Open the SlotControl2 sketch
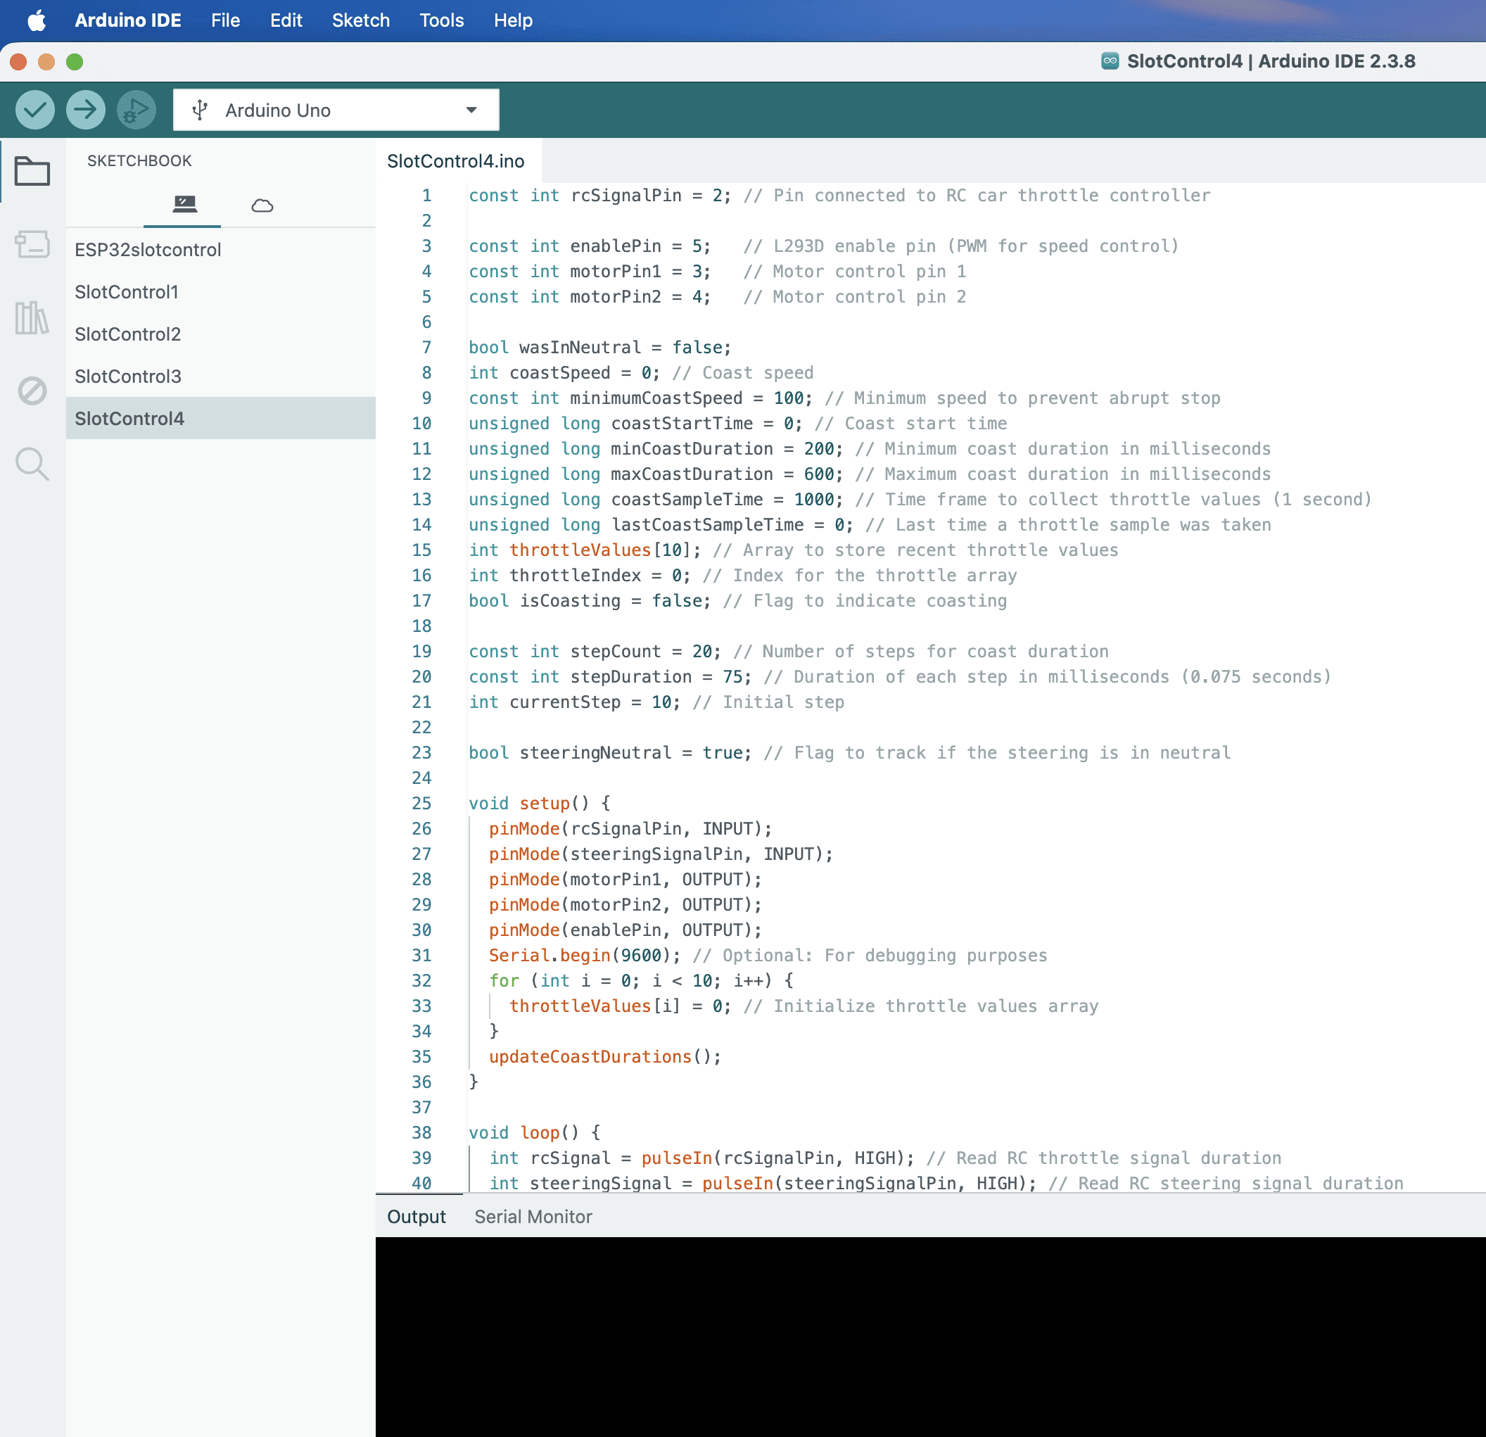Screen dimensions: 1486x1437 (x=127, y=334)
